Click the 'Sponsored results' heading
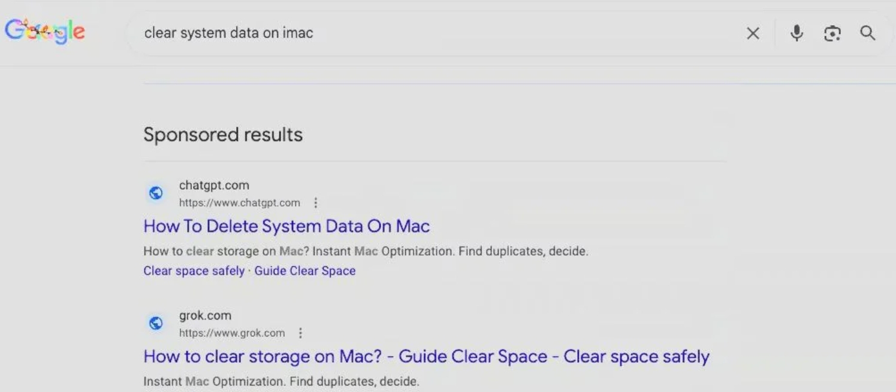This screenshot has width=896, height=392. pyautogui.click(x=223, y=135)
